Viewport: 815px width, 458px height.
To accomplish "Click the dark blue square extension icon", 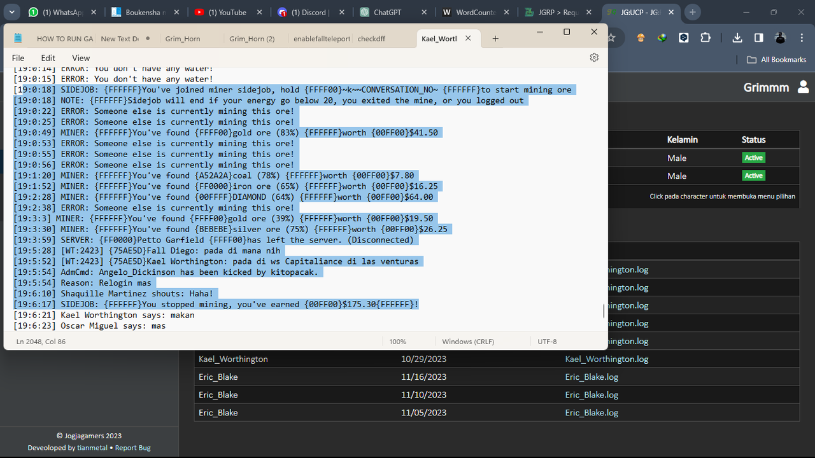I will pyautogui.click(x=684, y=38).
